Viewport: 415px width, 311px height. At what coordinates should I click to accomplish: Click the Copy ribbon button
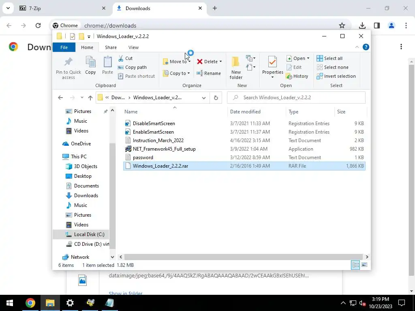pyautogui.click(x=90, y=66)
